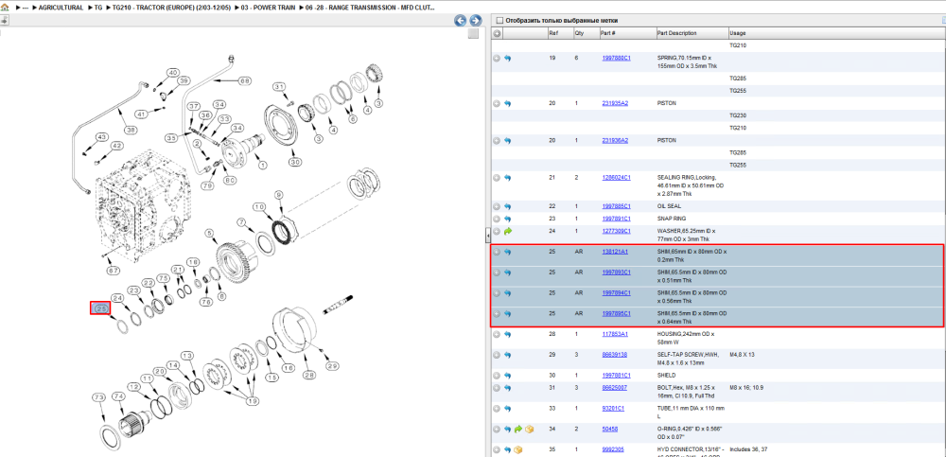Open 03 - POWER TRAIN breadcrumb
The width and height of the screenshot is (946, 457).
click(x=268, y=8)
